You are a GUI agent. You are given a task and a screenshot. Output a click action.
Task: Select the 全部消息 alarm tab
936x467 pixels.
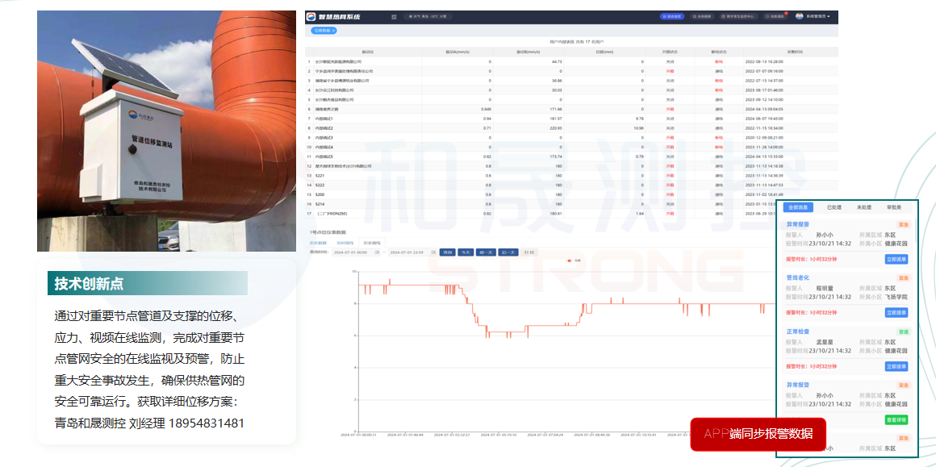797,207
